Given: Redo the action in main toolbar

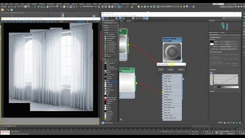Looking at the screenshot, I should [5, 7].
